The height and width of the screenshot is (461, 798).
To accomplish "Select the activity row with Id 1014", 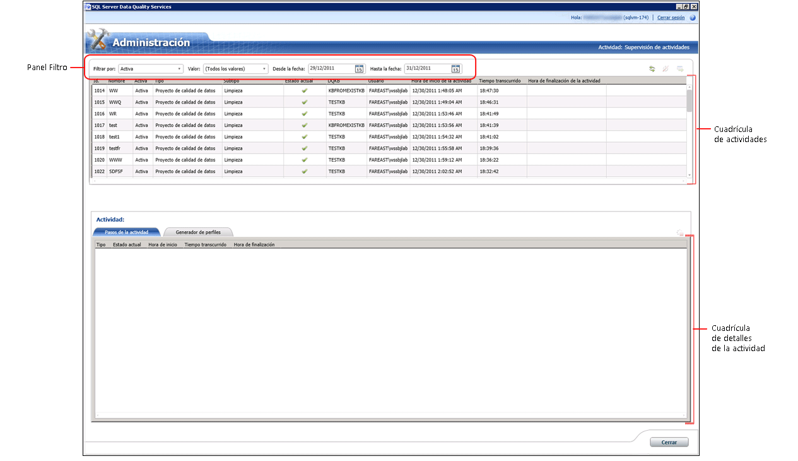I will point(388,90).
